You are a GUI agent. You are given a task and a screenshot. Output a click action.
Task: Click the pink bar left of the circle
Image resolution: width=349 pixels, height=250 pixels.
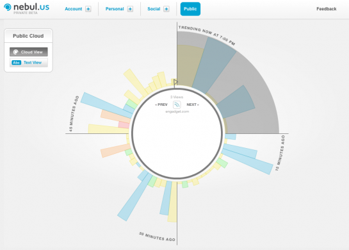(x=124, y=125)
